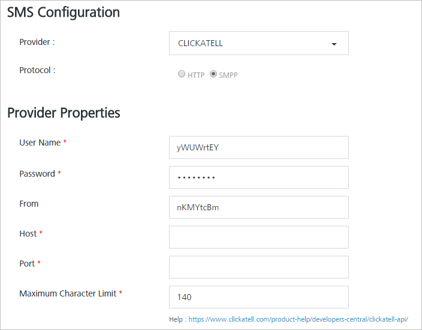Select the HTTP protocol radio button
Image resolution: width=422 pixels, height=330 pixels.
pos(182,74)
